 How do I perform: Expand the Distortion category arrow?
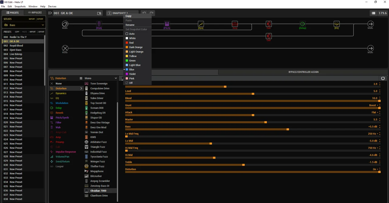point(81,88)
